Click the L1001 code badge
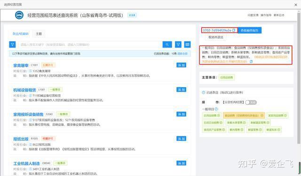The height and width of the screenshot is (176, 301). coord(42,89)
